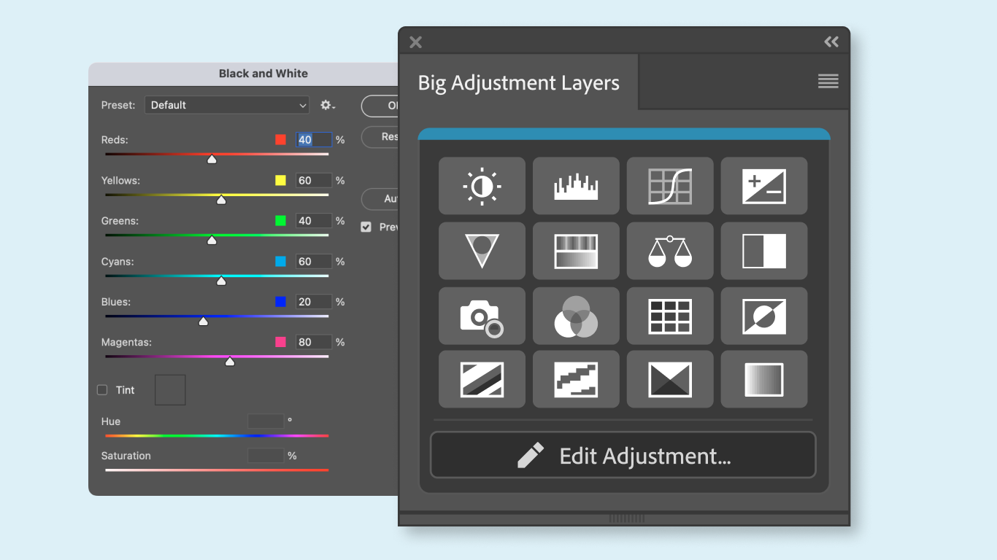The height and width of the screenshot is (560, 997).
Task: Enable the Tint checkbox
Action: (x=103, y=390)
